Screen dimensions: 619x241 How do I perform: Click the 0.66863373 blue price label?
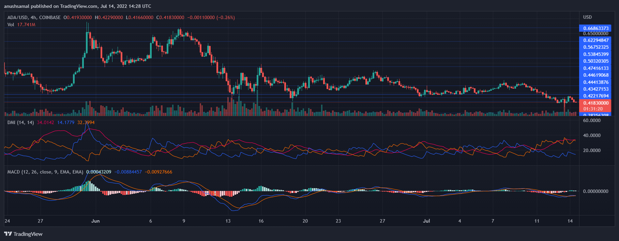pyautogui.click(x=595, y=28)
